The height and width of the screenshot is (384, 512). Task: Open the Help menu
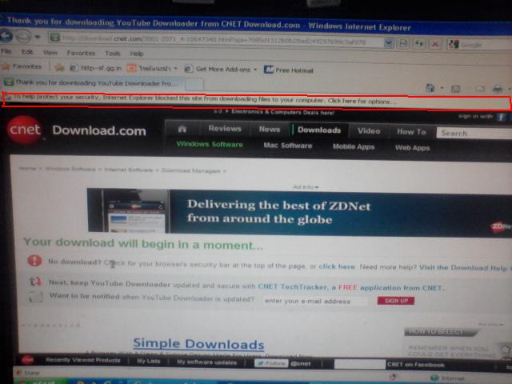pyautogui.click(x=137, y=54)
